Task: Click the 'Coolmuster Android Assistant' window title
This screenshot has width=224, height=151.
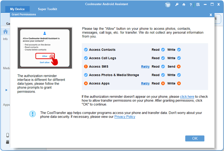Action: click(107, 4)
